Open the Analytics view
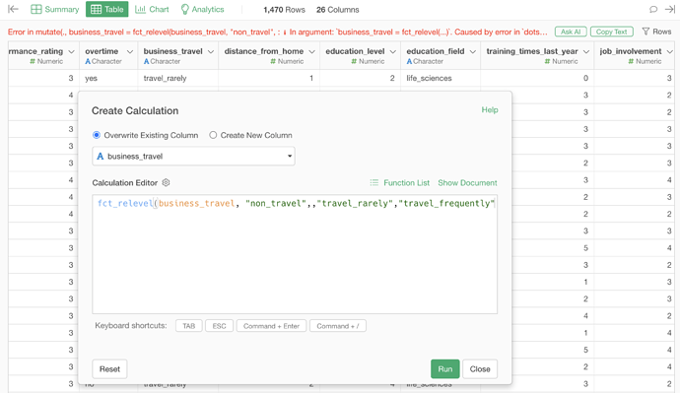 coord(203,9)
